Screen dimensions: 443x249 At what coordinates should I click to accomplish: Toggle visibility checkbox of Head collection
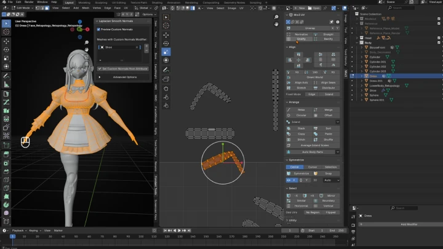pyautogui.click(x=439, y=38)
